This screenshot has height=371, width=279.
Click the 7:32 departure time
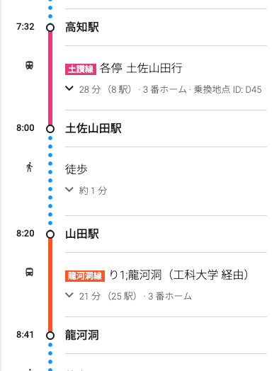tap(25, 26)
